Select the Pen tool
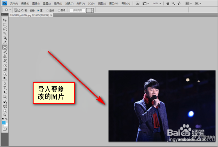 coord(5,83)
